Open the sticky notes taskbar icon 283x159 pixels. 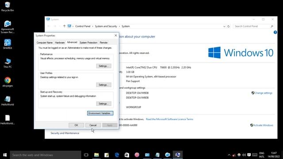click(x=107, y=155)
